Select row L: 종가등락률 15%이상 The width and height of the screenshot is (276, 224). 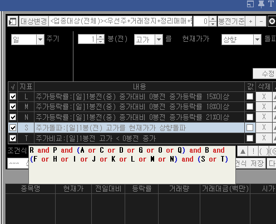139,96
